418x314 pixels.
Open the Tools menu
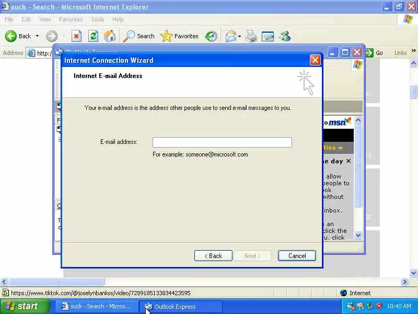[x=98, y=19]
